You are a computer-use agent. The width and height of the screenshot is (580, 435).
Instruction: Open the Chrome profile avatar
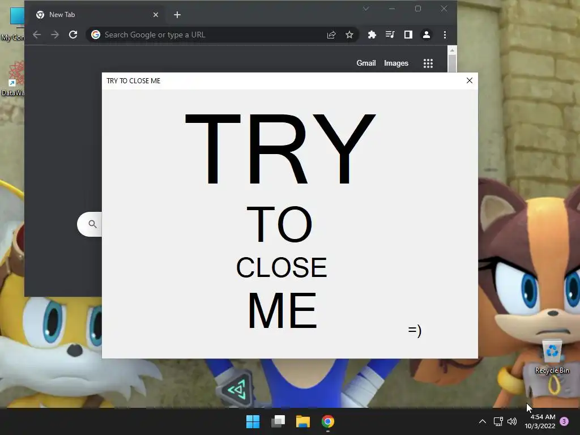(426, 35)
